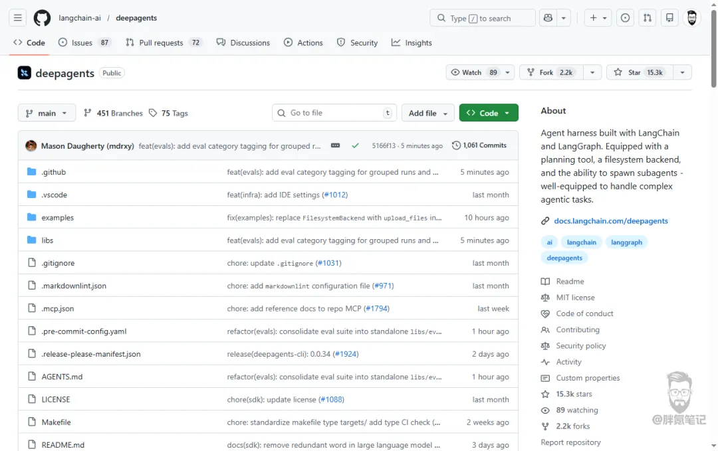The height and width of the screenshot is (451, 718).
Task: Switch to the Issues tab
Action: pos(84,43)
